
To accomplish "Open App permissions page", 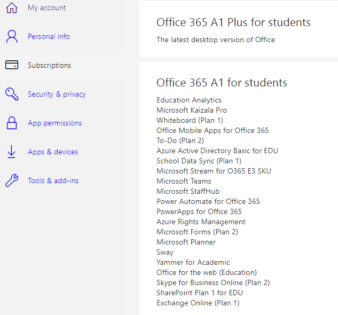I will (55, 123).
